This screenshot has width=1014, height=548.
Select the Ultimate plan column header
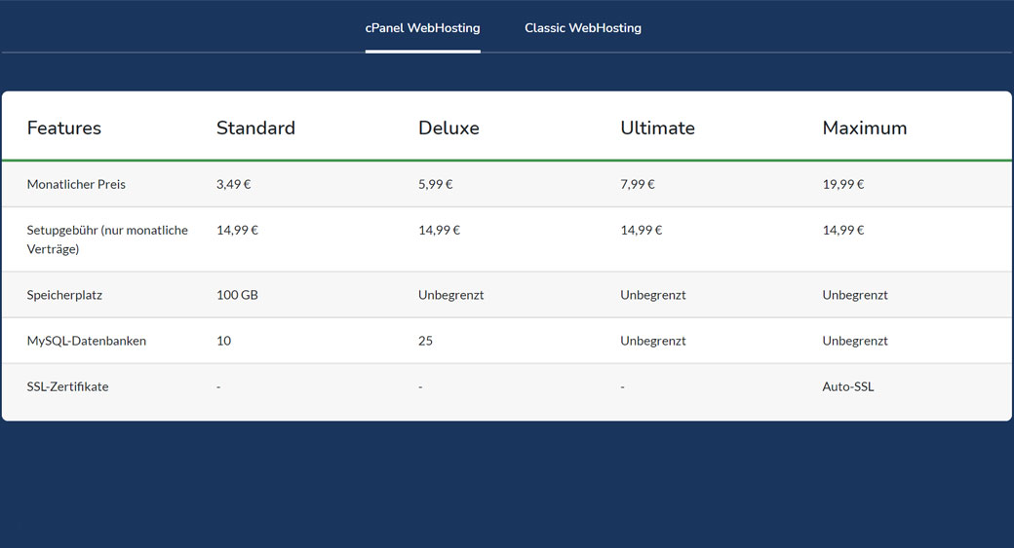[657, 128]
